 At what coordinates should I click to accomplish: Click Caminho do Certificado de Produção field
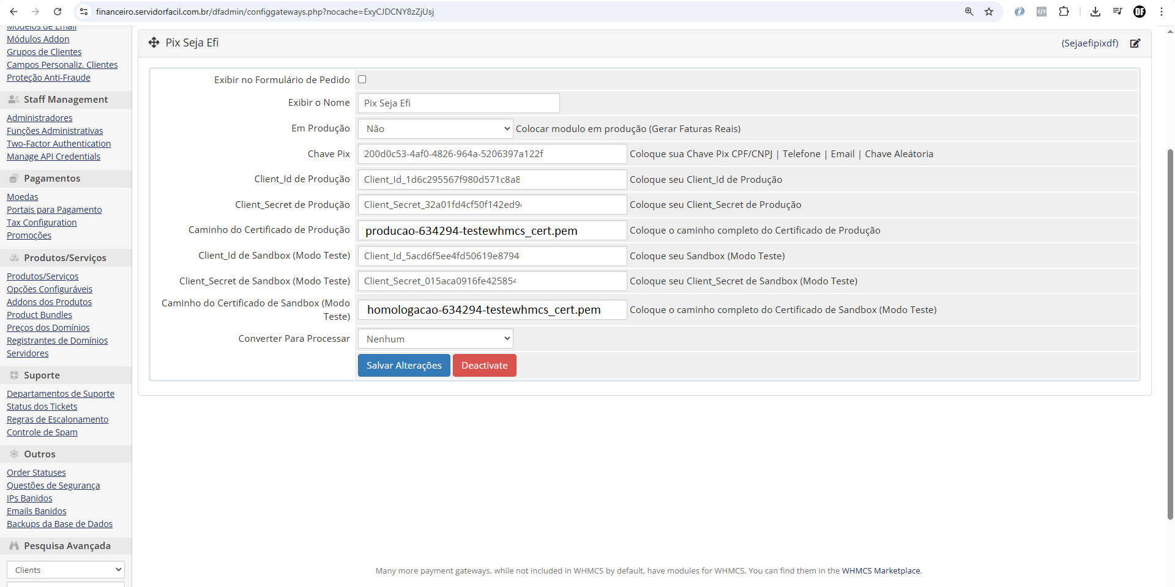tap(493, 231)
